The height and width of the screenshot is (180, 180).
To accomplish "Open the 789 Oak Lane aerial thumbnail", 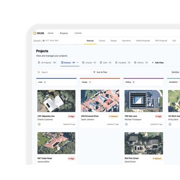I will tap(144, 101).
